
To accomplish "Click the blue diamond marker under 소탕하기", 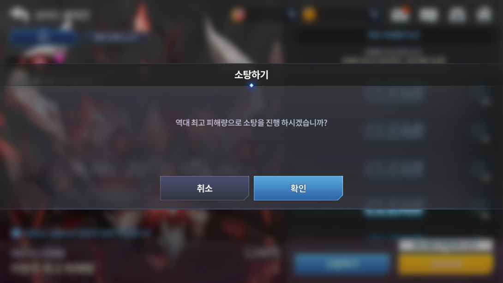I will click(251, 85).
